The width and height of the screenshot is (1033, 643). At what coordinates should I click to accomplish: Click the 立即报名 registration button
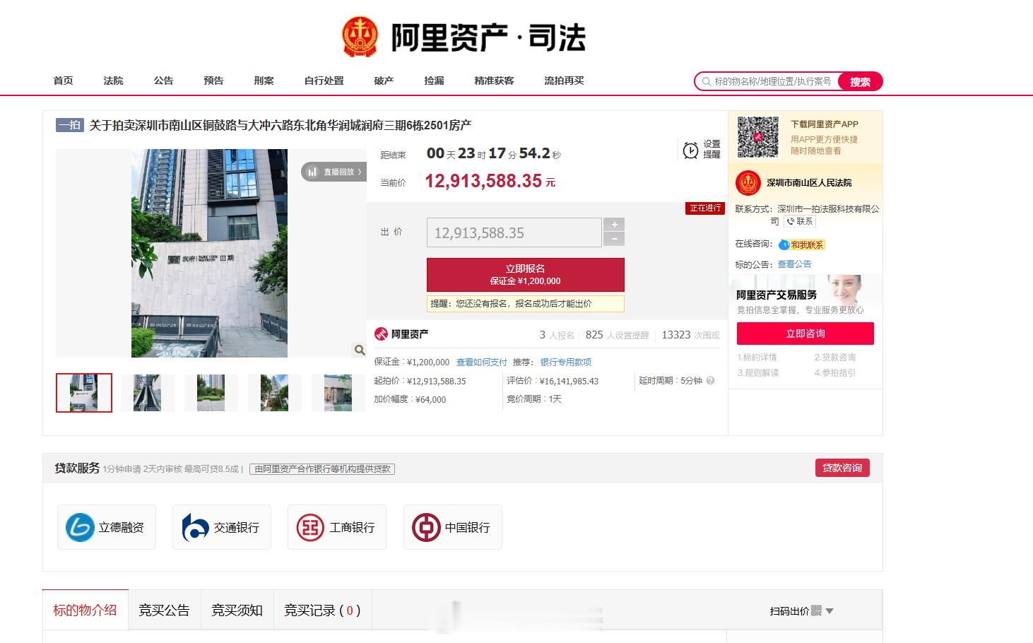pyautogui.click(x=526, y=274)
